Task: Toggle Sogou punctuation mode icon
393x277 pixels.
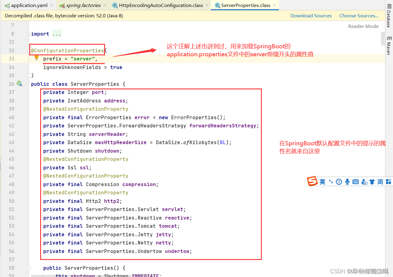Action: (x=331, y=182)
